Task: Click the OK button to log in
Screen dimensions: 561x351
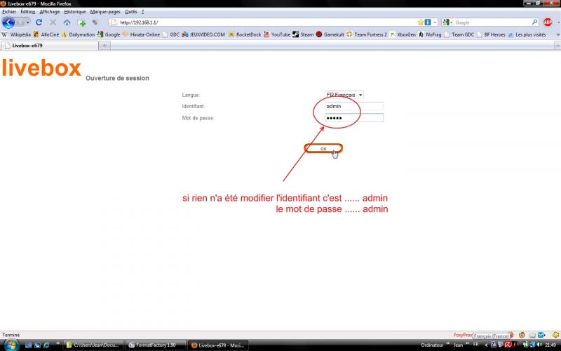Action: click(x=323, y=149)
